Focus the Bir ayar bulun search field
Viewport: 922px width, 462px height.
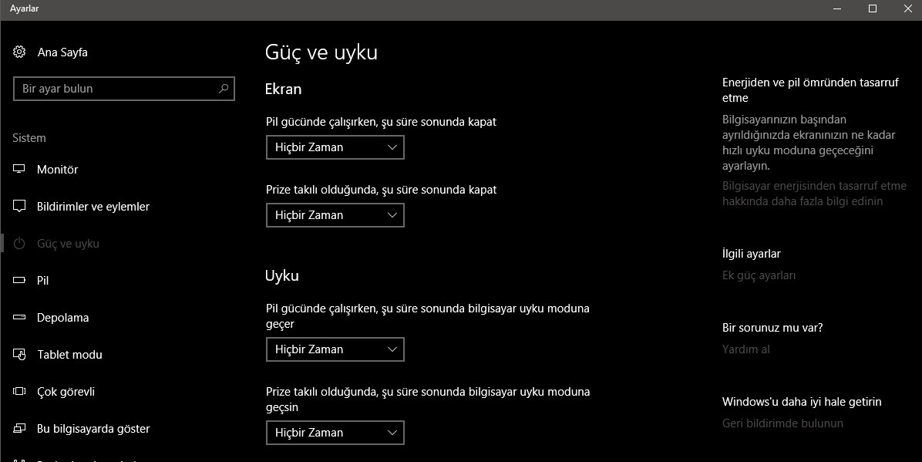[124, 88]
